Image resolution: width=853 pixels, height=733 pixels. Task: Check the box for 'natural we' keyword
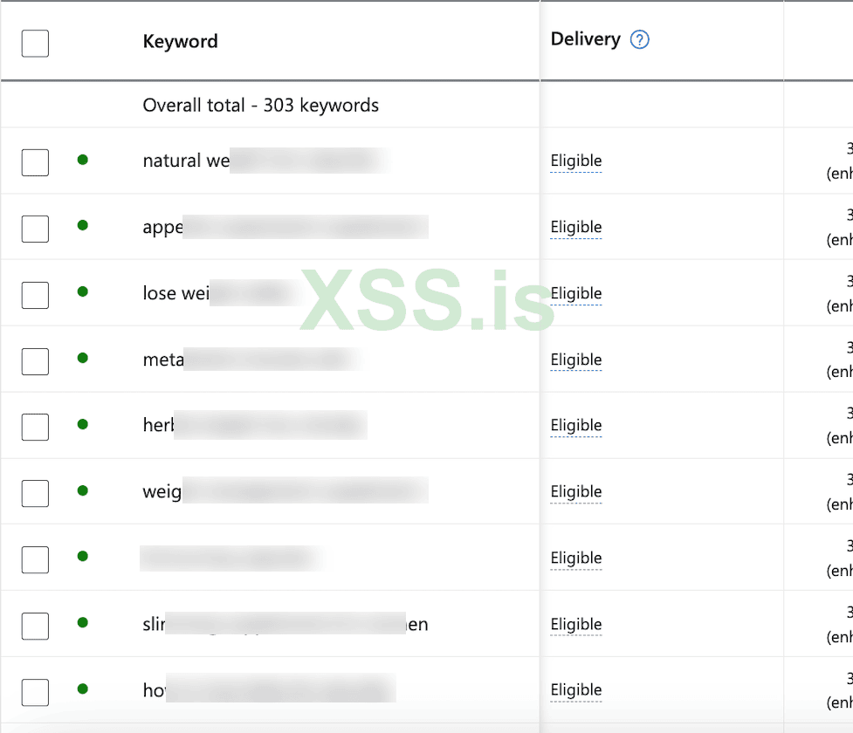pyautogui.click(x=35, y=162)
